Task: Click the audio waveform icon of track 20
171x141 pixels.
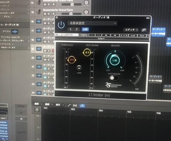Action: click(x=39, y=58)
